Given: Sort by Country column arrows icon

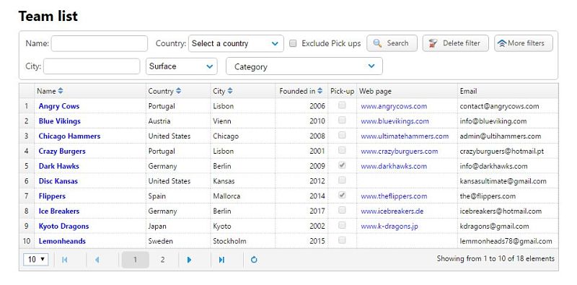Looking at the screenshot, I should tap(178, 91).
